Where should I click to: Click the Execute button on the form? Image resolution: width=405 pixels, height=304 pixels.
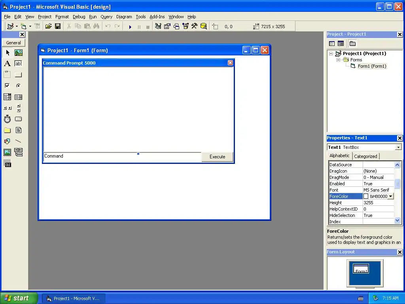pos(217,157)
